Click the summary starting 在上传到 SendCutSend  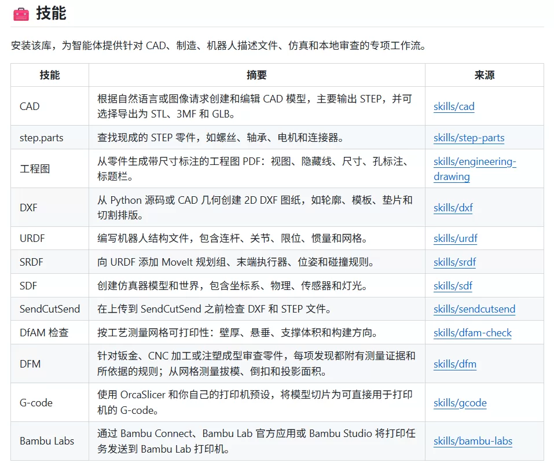214,309
